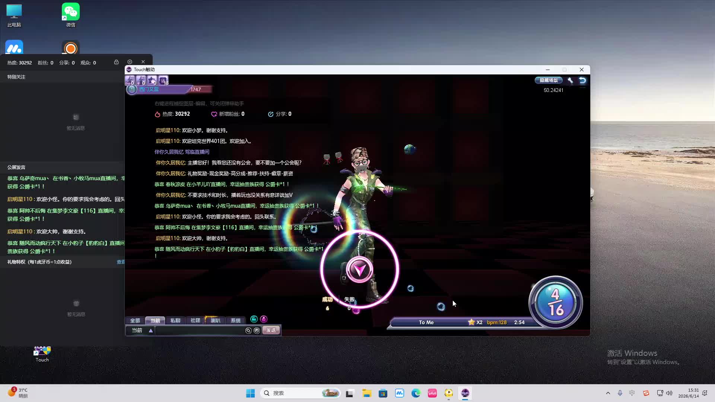The width and height of the screenshot is (715, 402).
Task: Click the Touch game taskbar icon
Action: pyautogui.click(x=465, y=393)
